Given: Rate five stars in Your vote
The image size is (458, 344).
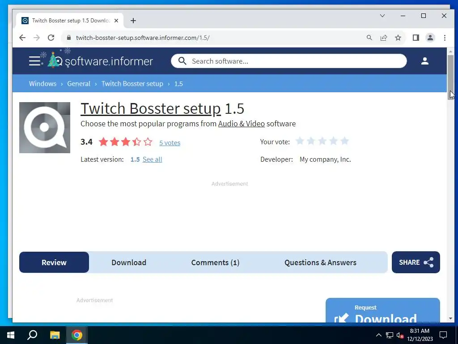Looking at the screenshot, I should [x=345, y=141].
